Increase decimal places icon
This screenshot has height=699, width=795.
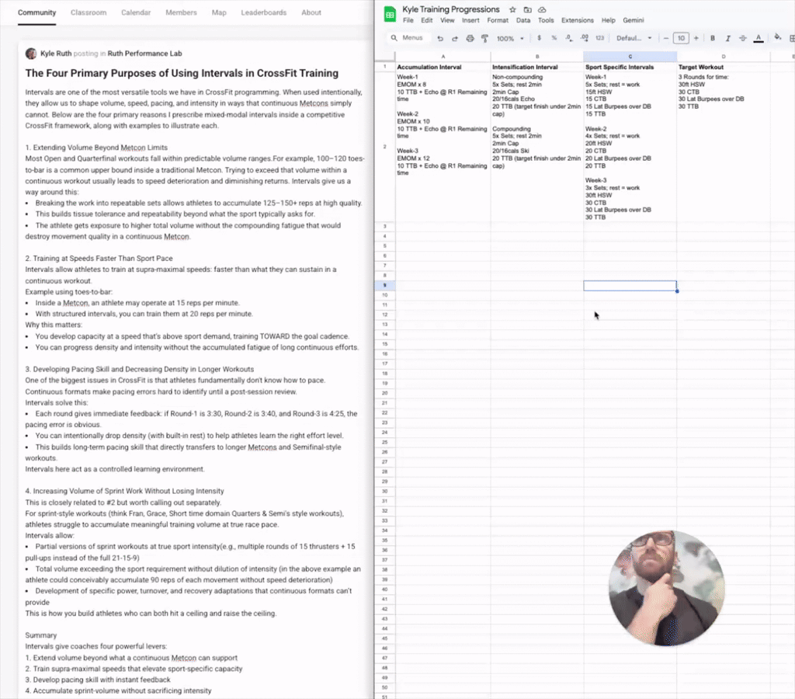click(584, 38)
